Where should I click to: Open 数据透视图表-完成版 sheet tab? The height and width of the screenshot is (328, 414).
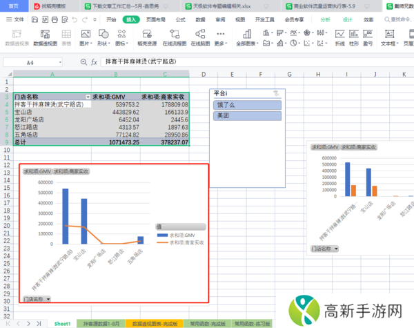point(155,323)
